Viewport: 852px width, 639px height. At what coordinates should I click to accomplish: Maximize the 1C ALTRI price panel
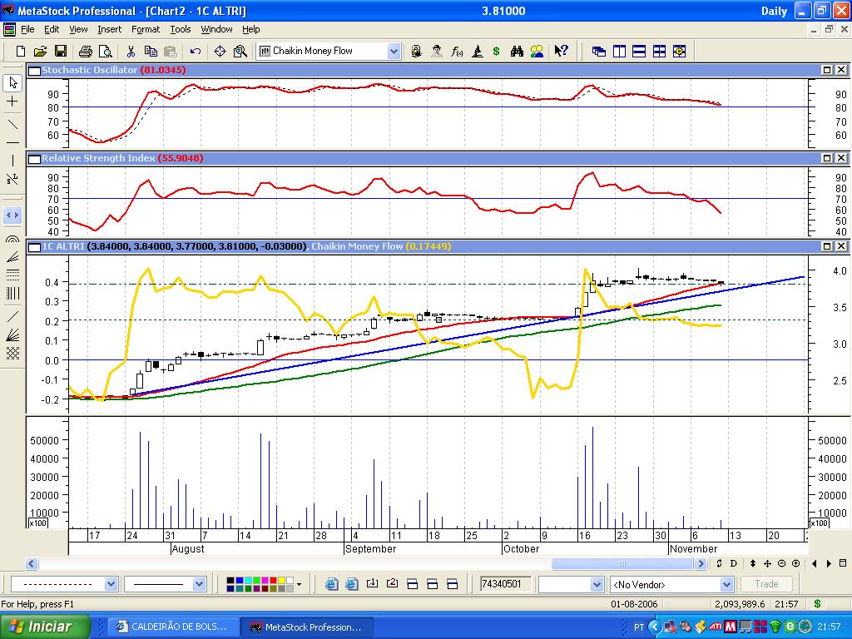(826, 246)
